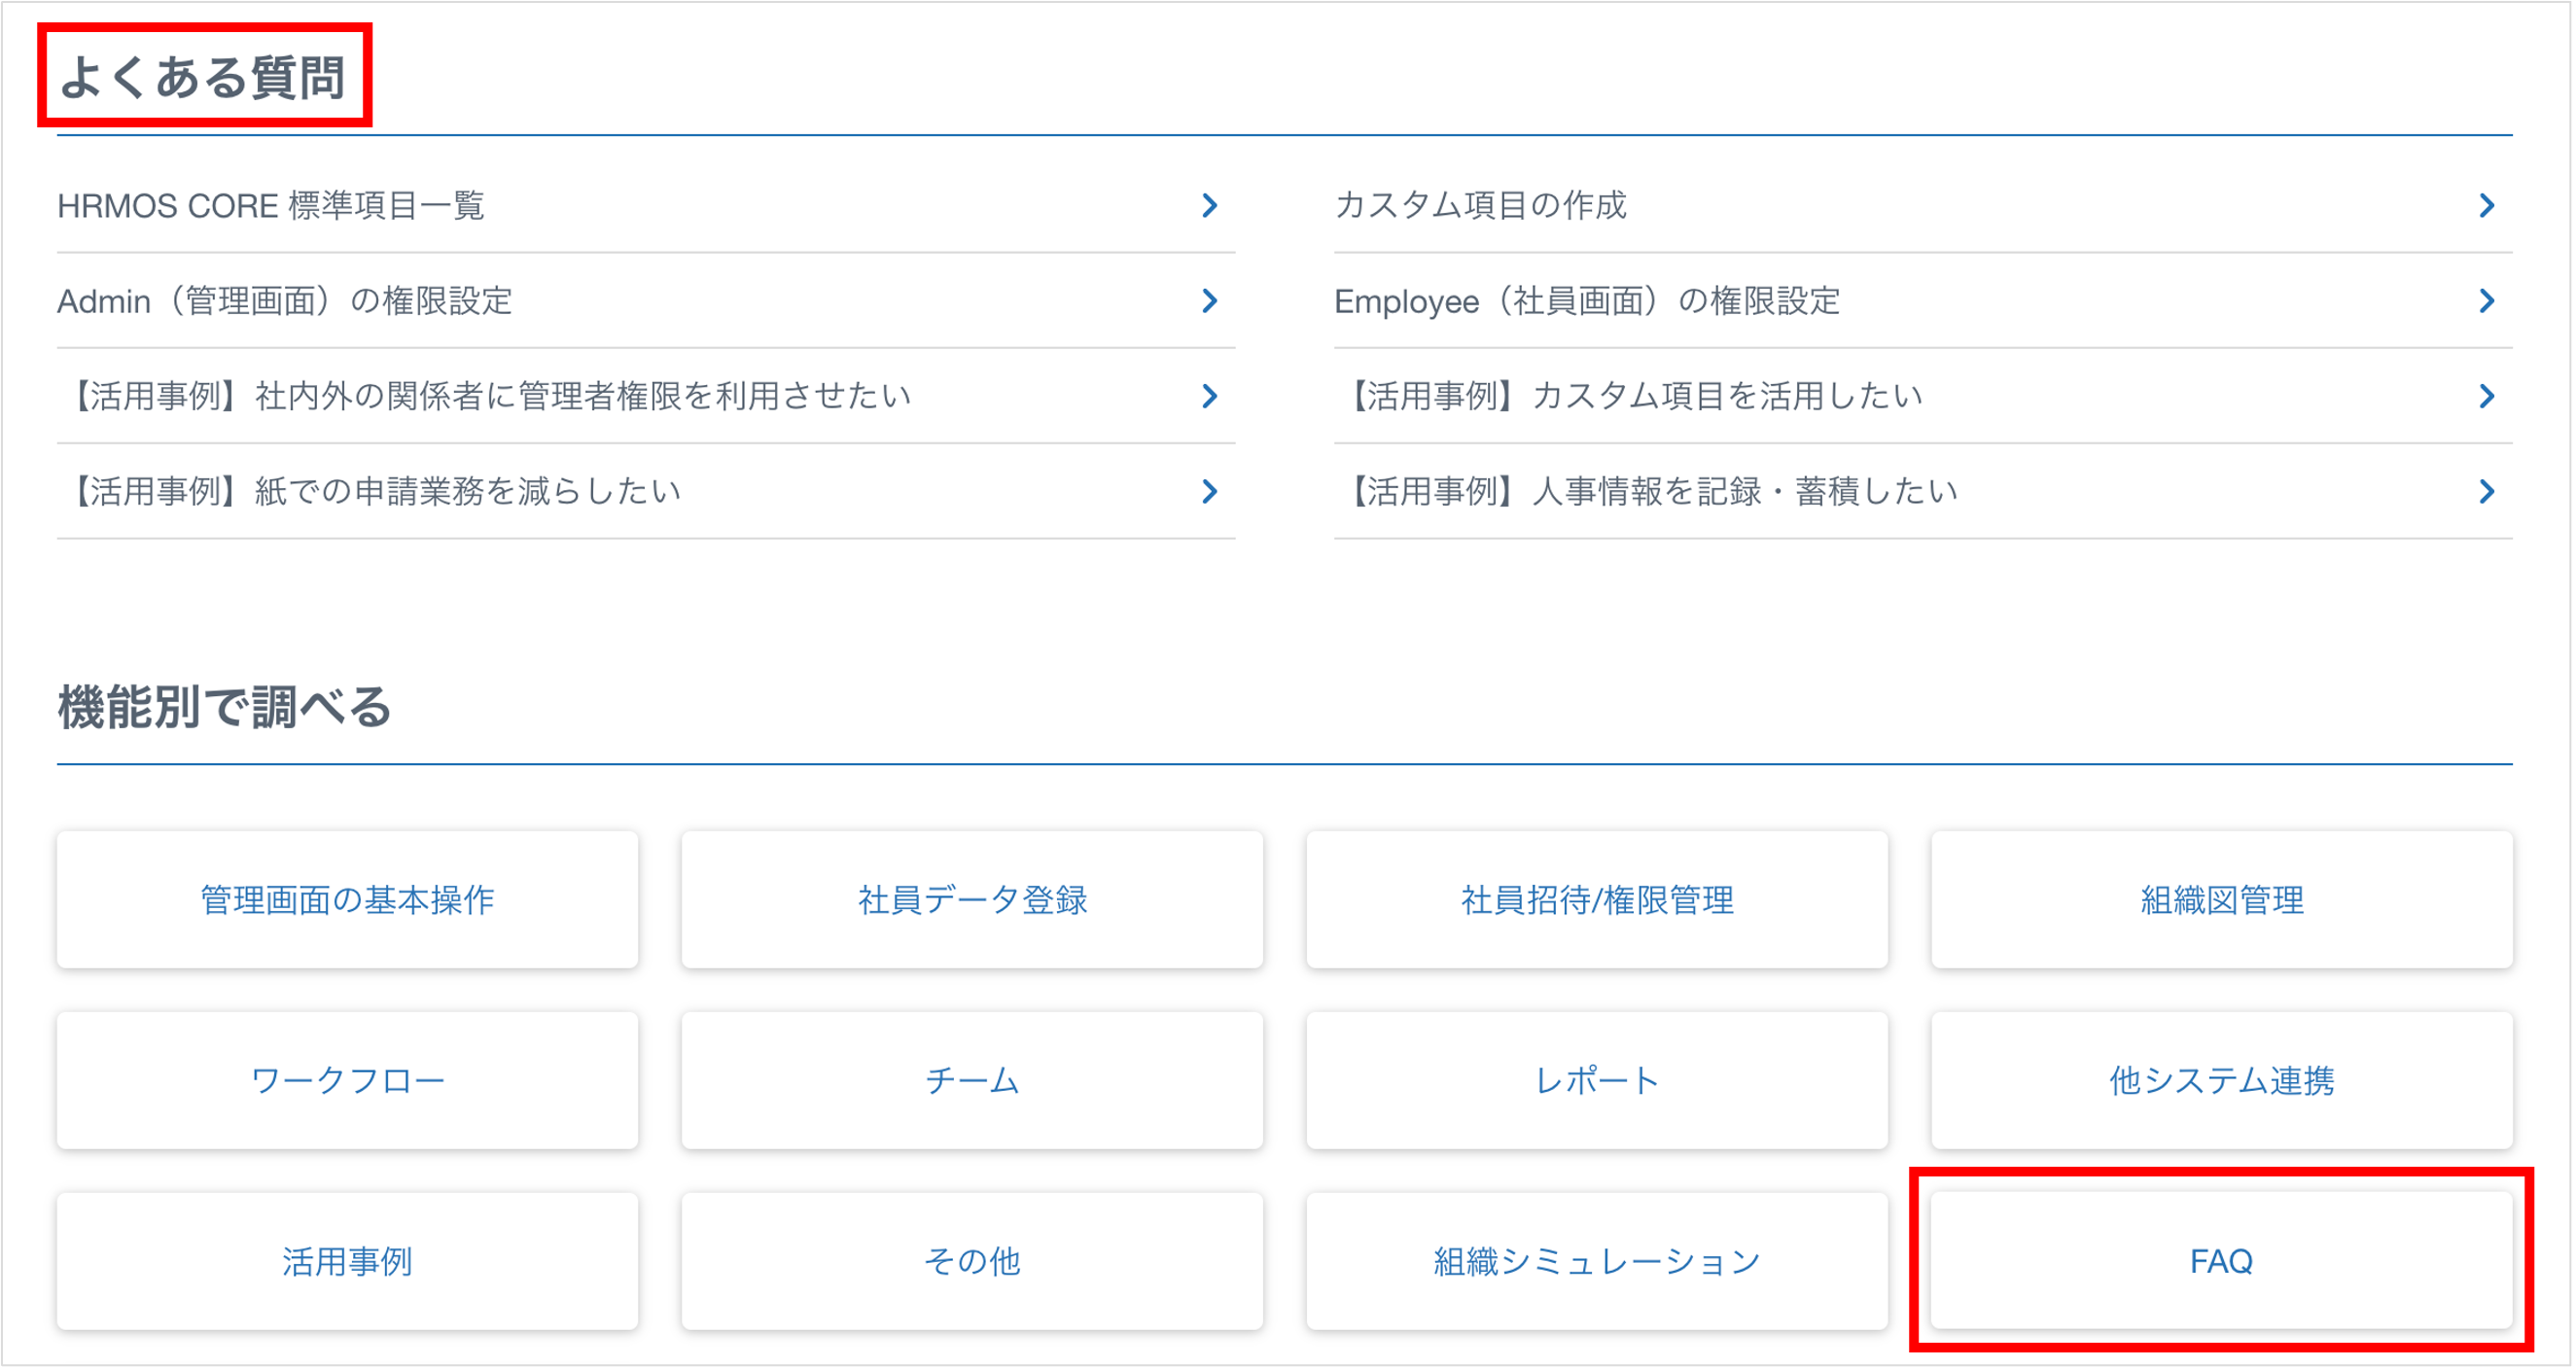Open the FAQ category card
Screen dimensions: 2576x1368
pyautogui.click(x=2220, y=1260)
